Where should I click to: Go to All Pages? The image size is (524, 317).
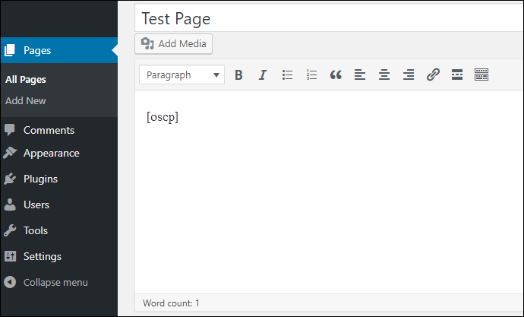pos(26,80)
